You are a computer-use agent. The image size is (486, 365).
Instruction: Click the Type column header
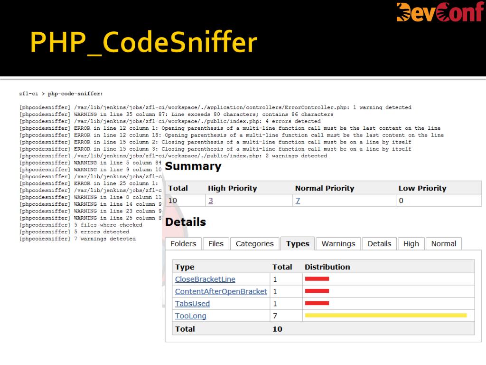[x=185, y=267]
